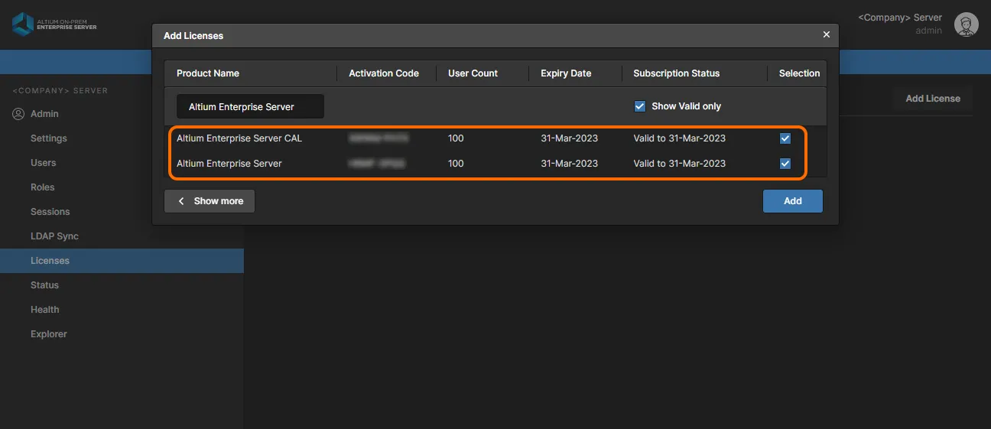This screenshot has width=991, height=429.
Task: Select Licenses in the sidebar
Action: click(122, 261)
